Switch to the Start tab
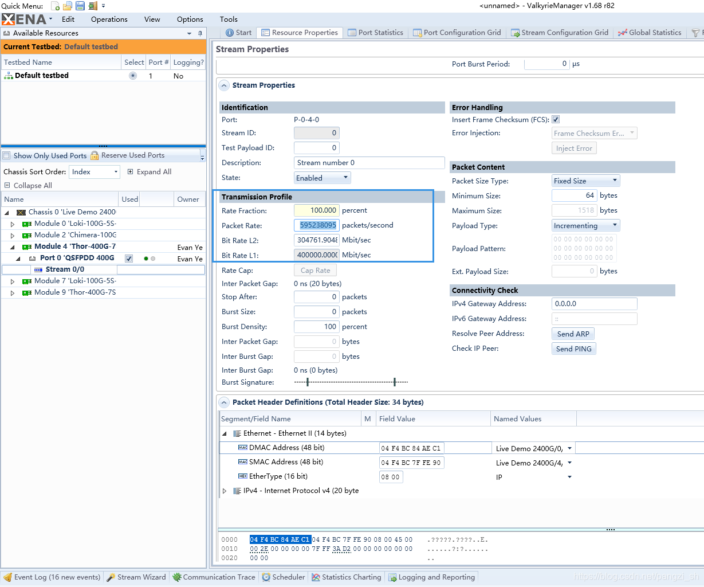 click(x=238, y=33)
